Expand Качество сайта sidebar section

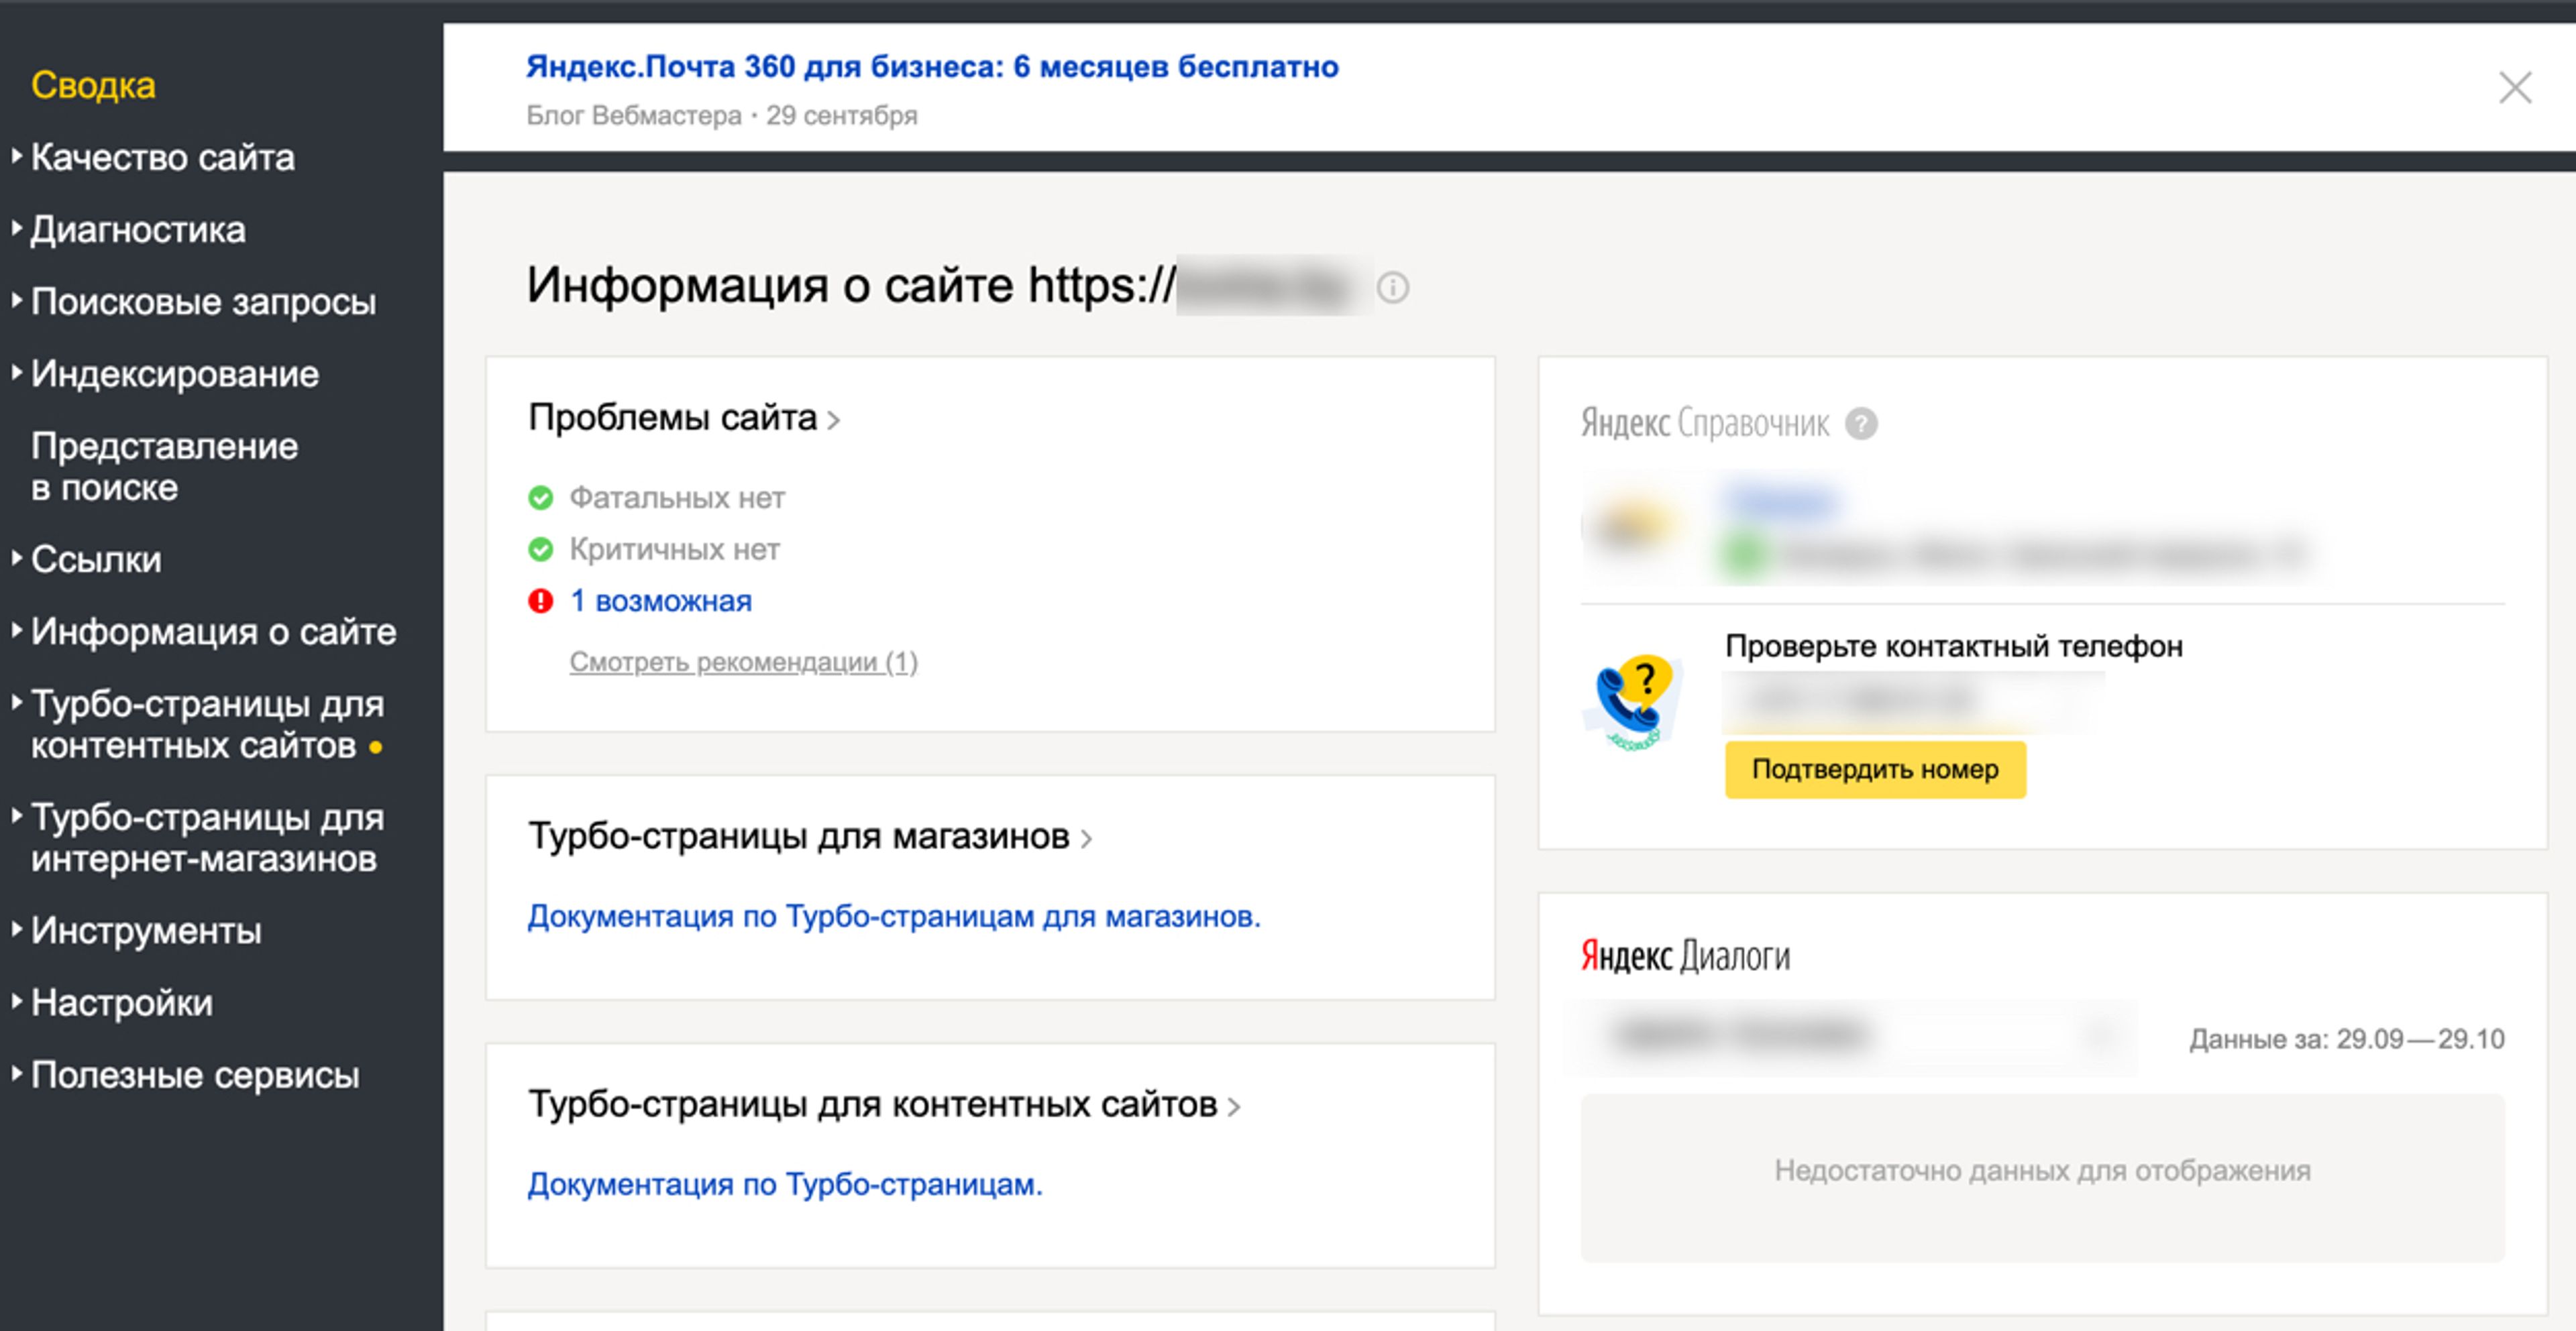coord(162,158)
